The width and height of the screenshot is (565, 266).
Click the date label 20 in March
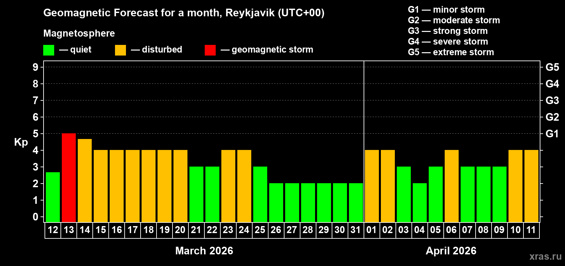tap(180, 230)
